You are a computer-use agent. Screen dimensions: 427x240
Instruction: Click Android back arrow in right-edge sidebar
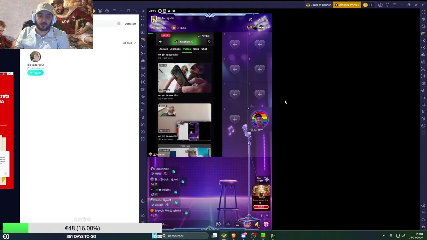[423, 212]
